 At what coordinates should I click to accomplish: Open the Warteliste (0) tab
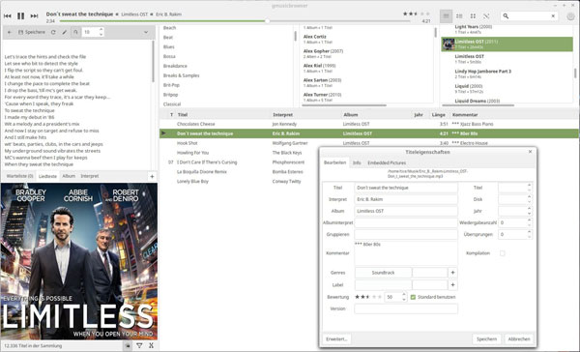19,176
